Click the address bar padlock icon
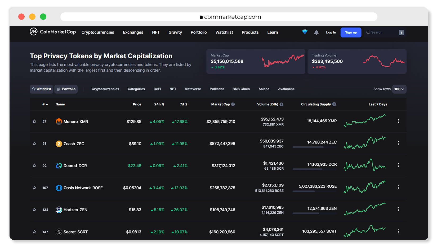The image size is (437, 251). tap(201, 17)
